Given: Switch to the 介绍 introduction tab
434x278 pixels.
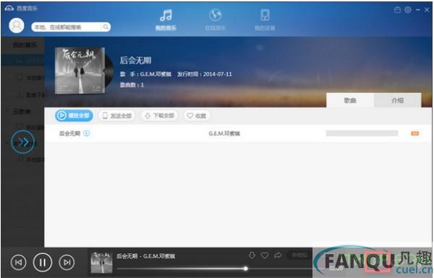Looking at the screenshot, I should tap(397, 100).
